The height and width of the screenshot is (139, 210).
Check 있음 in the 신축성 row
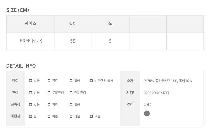(x=71, y=105)
